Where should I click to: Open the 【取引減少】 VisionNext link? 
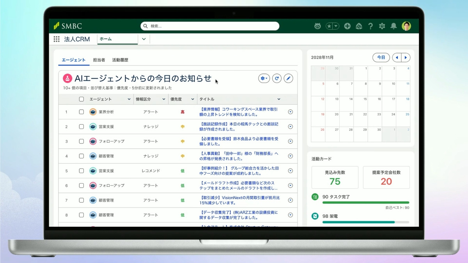tap(239, 200)
